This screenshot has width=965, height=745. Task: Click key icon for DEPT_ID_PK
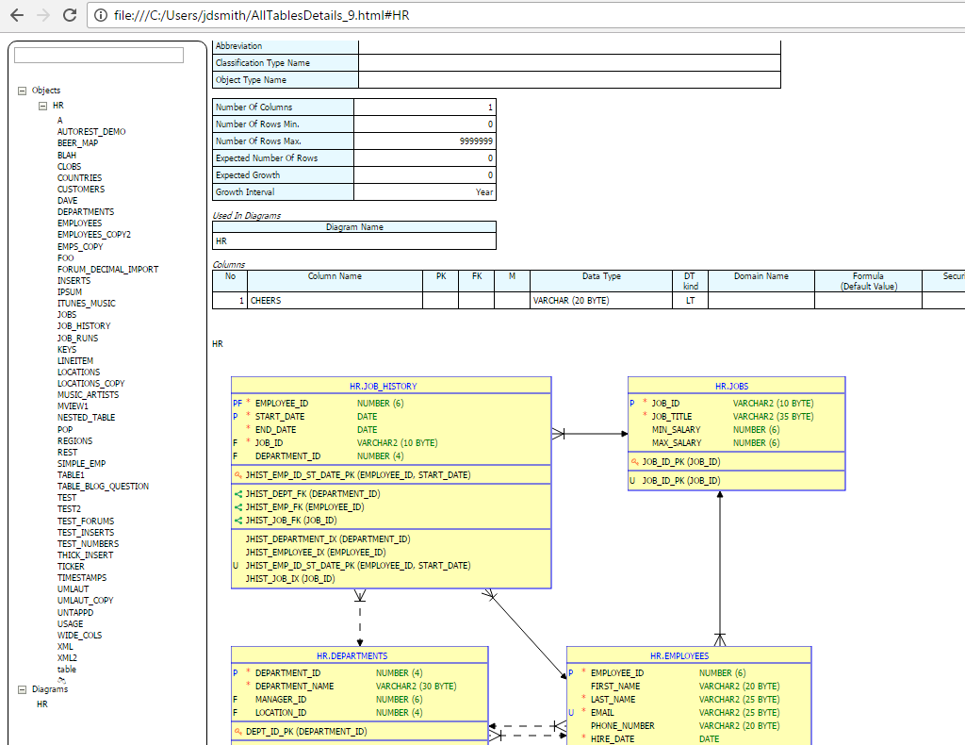238,732
